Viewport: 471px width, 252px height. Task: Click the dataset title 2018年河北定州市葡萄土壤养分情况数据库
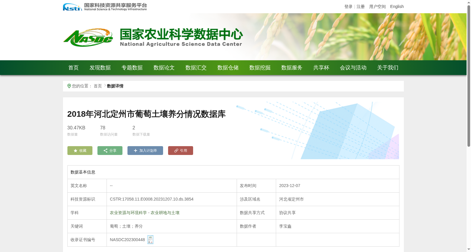tap(146, 114)
